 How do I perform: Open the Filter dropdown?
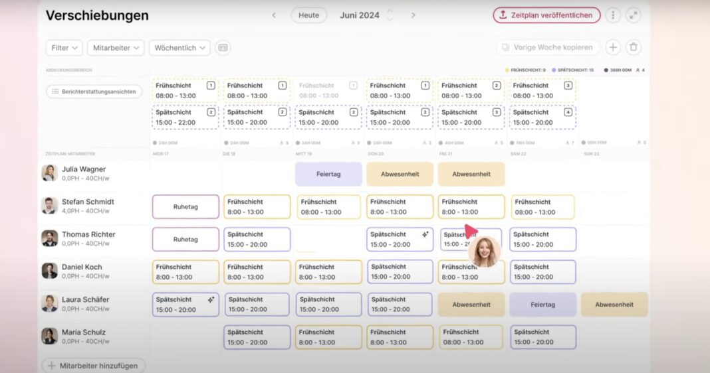(x=64, y=48)
